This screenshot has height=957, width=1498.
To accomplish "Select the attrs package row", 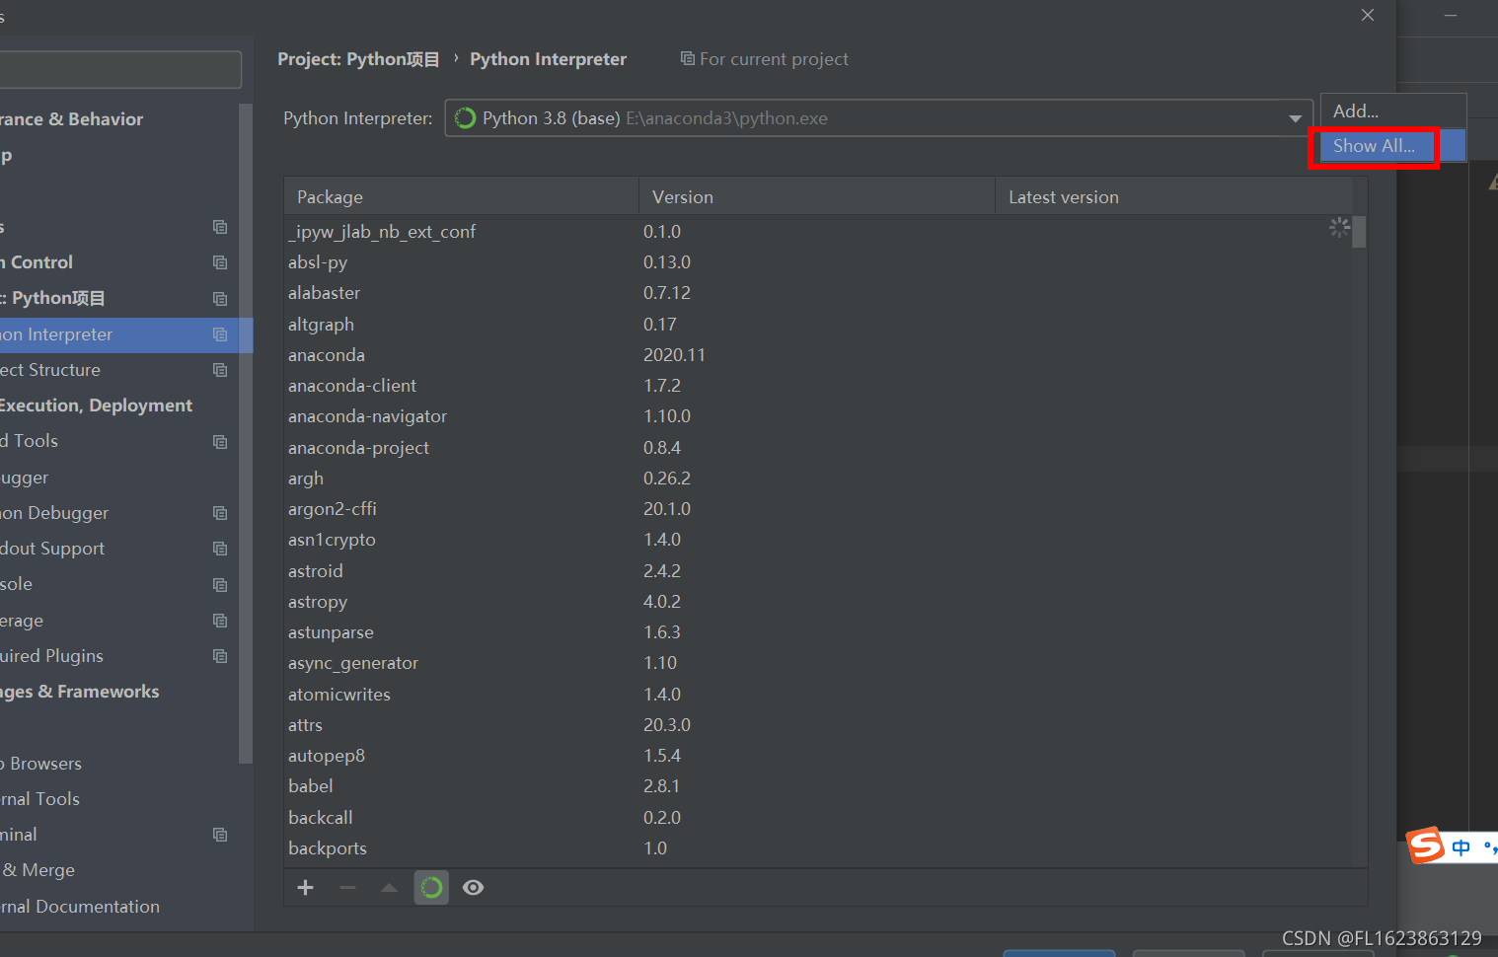I will (818, 725).
